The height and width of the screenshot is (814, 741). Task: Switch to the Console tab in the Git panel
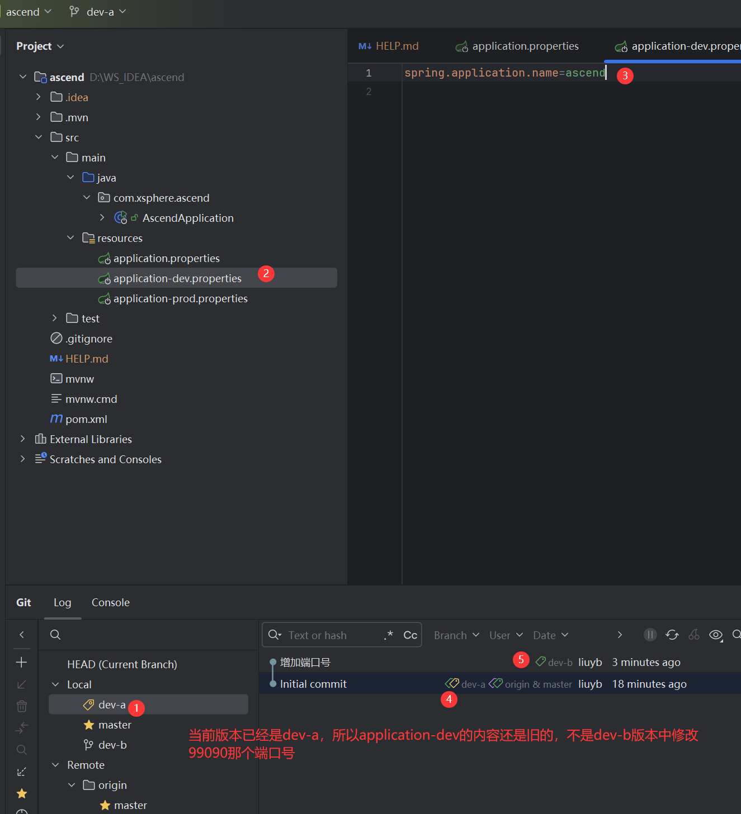110,602
